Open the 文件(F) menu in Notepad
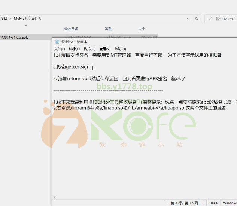Viewport: 237px width, 206px height. click(60, 49)
